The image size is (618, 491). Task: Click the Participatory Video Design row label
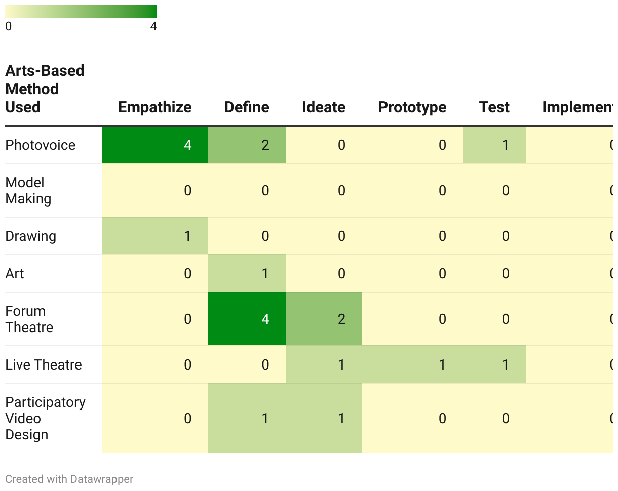point(46,419)
